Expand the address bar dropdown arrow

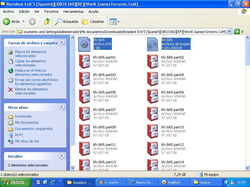coord(229,32)
